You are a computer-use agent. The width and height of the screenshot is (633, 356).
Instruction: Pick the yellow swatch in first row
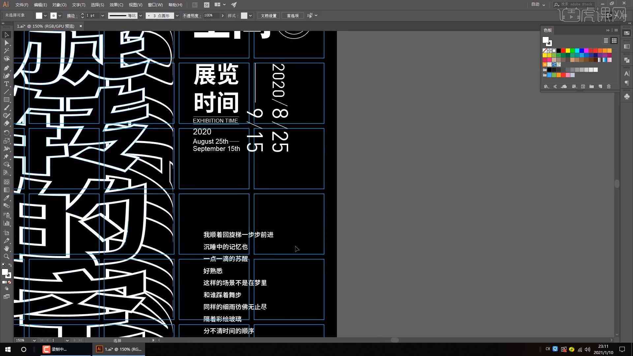click(x=568, y=50)
